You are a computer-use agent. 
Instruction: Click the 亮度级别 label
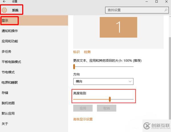tap(80, 93)
